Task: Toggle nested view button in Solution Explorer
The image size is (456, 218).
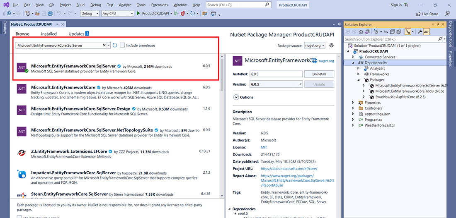Action: pos(408,31)
